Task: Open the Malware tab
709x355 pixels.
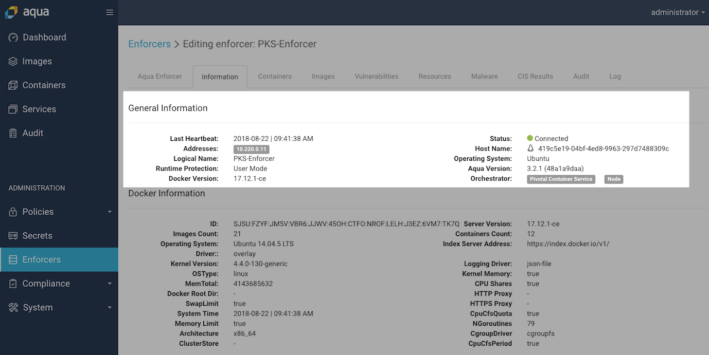Action: coord(485,76)
